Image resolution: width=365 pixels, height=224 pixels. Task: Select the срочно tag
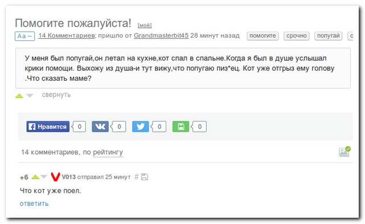[x=296, y=36]
